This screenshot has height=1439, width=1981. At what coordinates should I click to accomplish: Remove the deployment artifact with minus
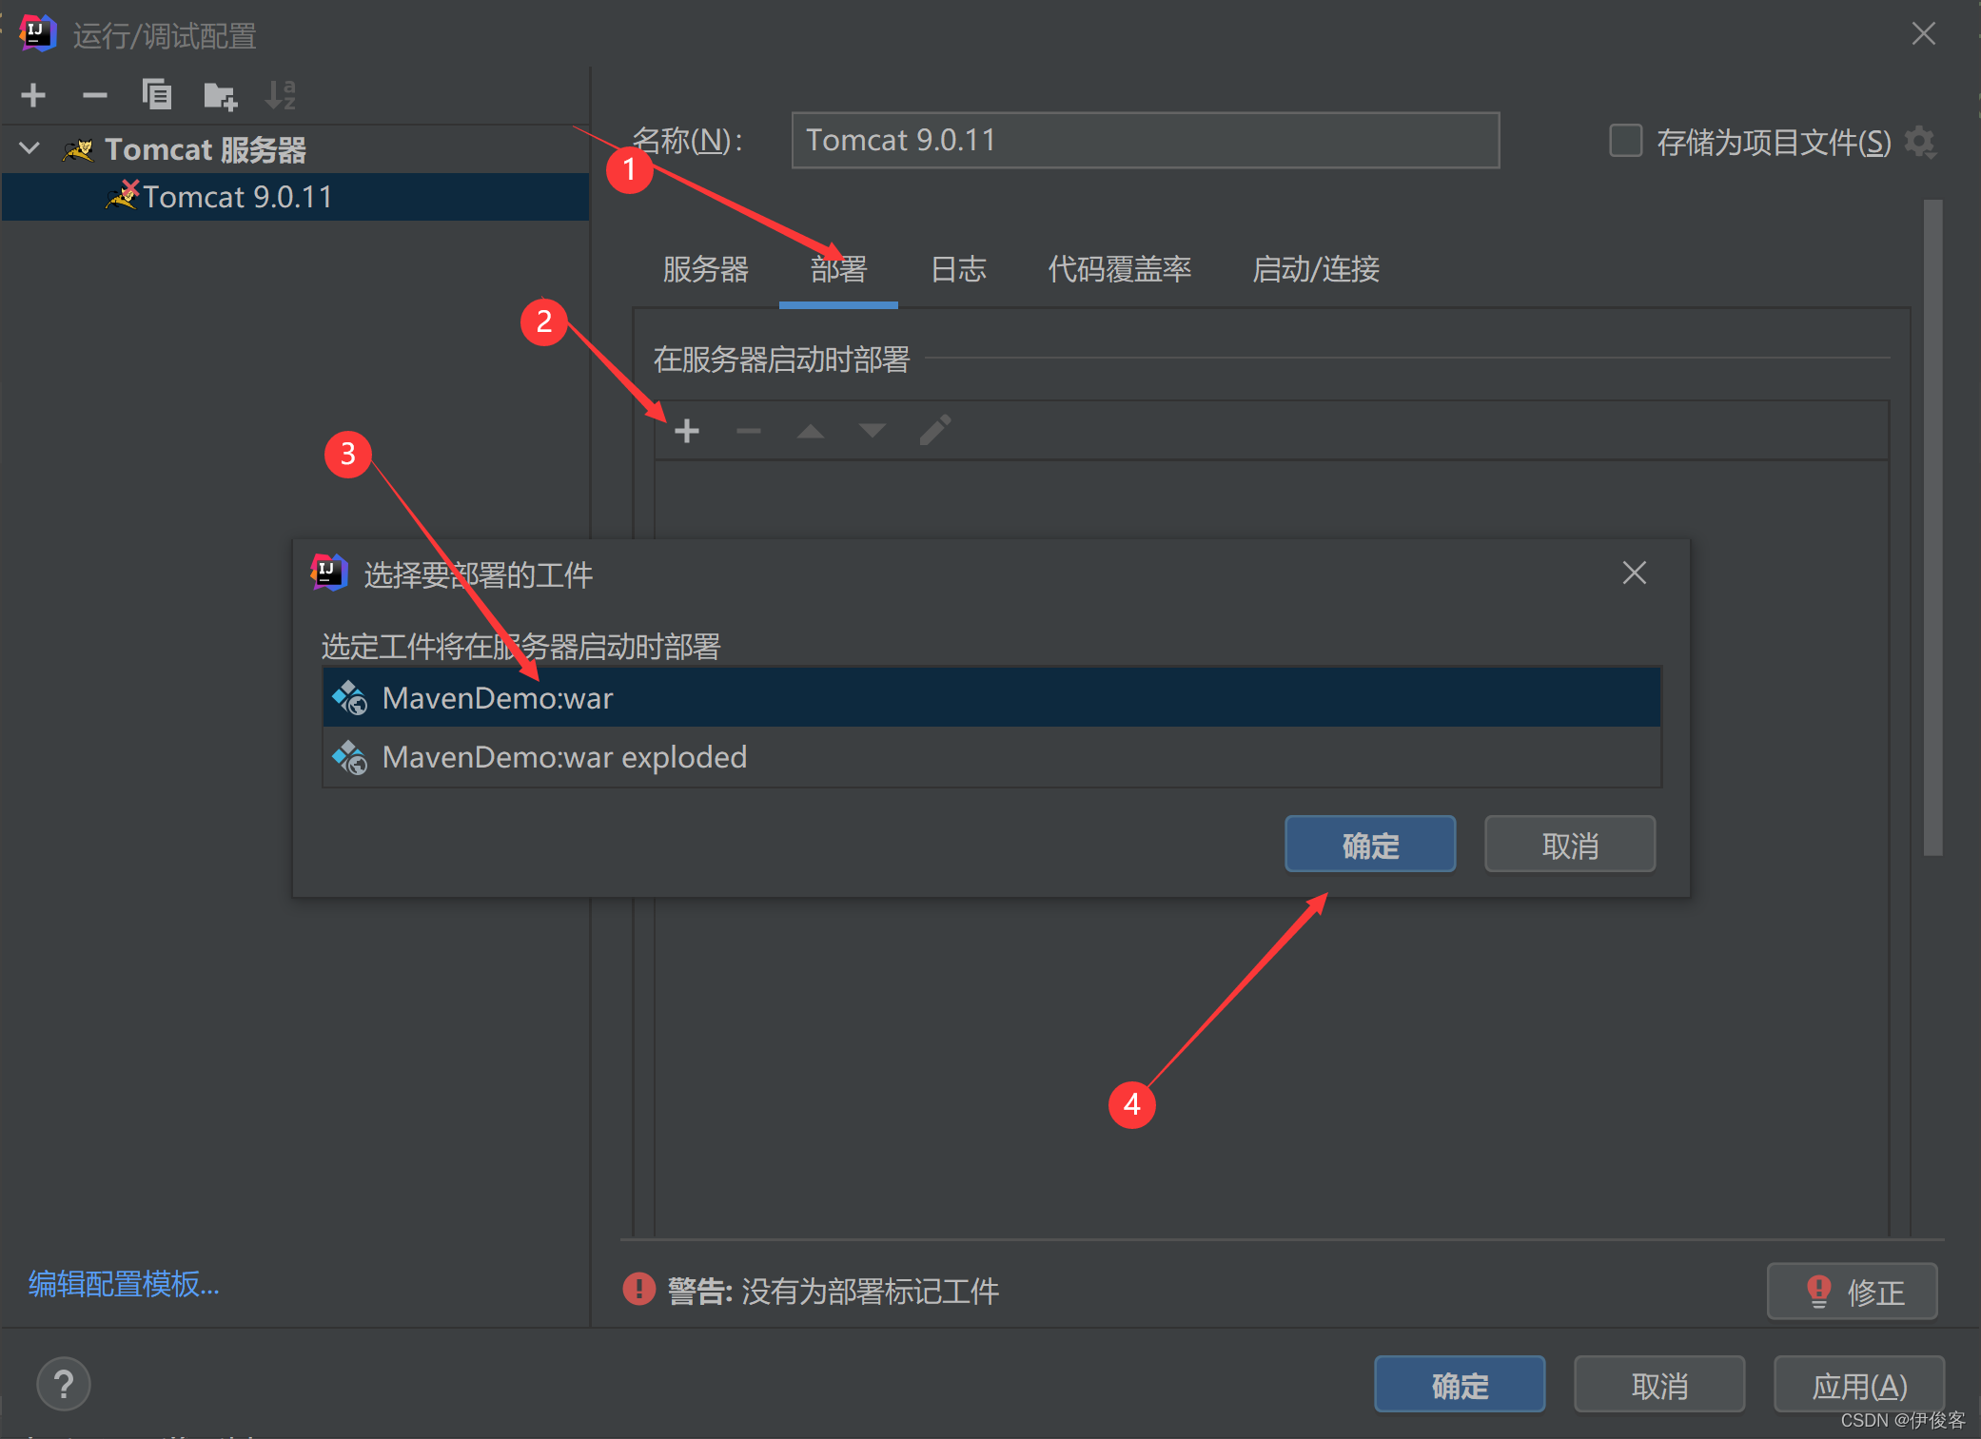pyautogui.click(x=749, y=432)
